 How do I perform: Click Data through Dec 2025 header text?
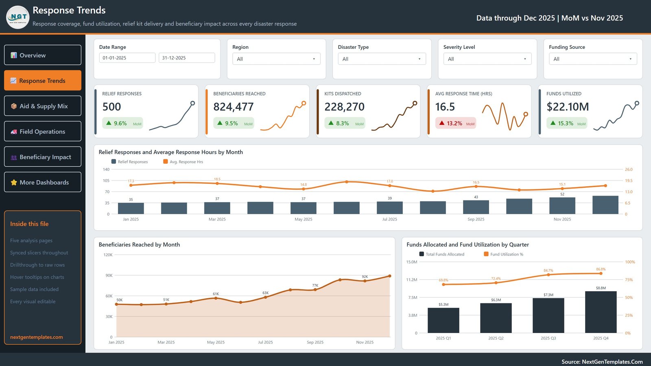[x=550, y=18]
